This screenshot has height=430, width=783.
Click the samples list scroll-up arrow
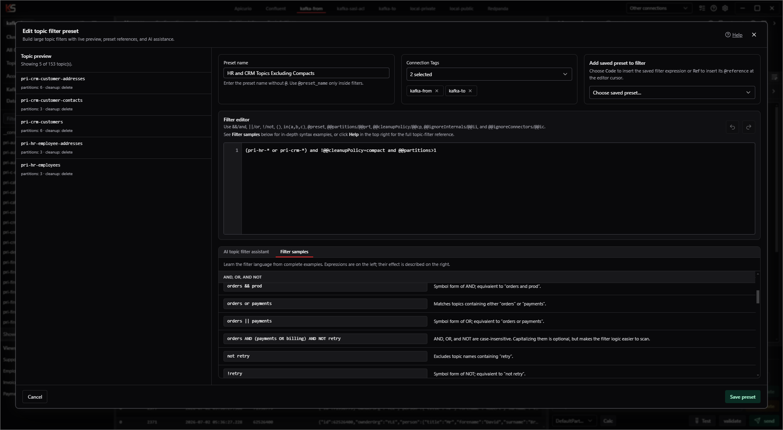[758, 274]
